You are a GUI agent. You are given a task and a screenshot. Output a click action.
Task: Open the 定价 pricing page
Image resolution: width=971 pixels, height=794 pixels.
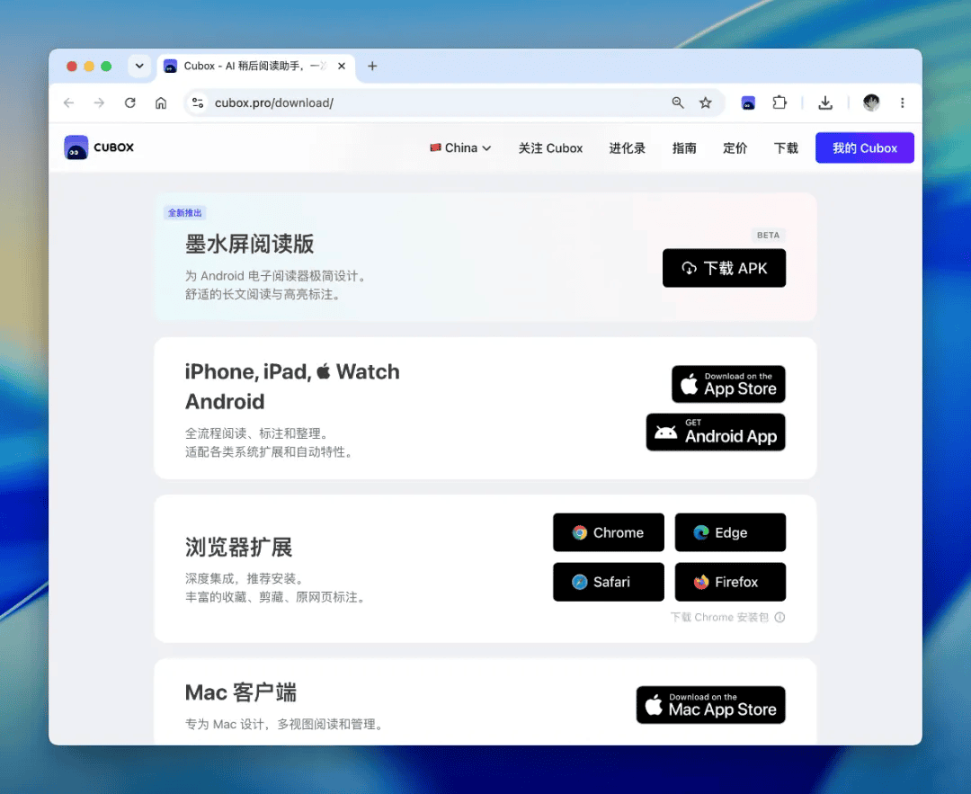click(x=735, y=148)
